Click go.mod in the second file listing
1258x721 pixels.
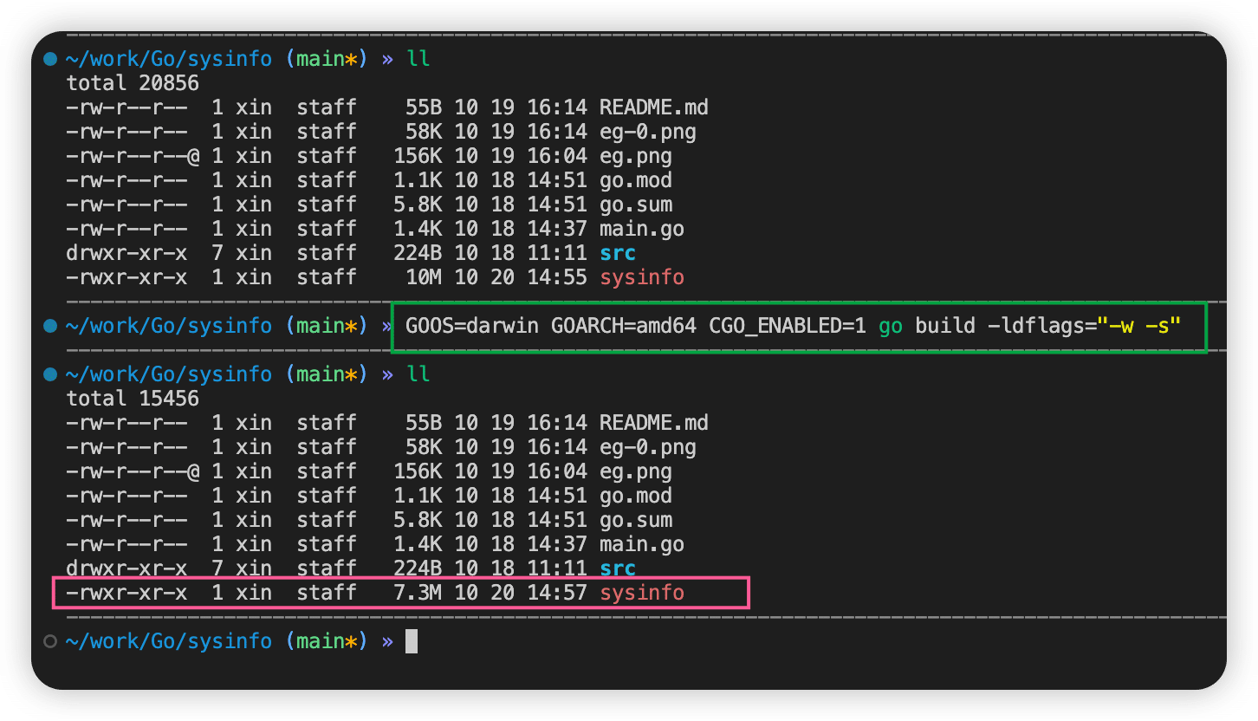click(635, 496)
